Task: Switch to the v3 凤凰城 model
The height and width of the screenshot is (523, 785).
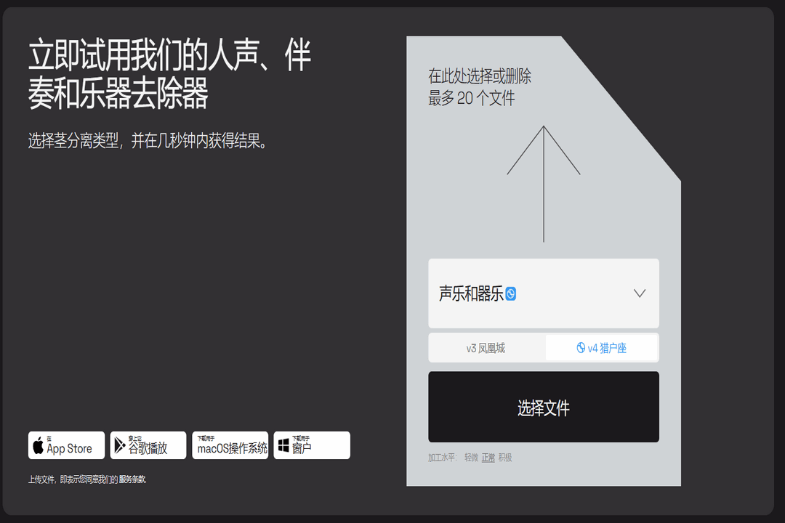Action: click(x=486, y=347)
